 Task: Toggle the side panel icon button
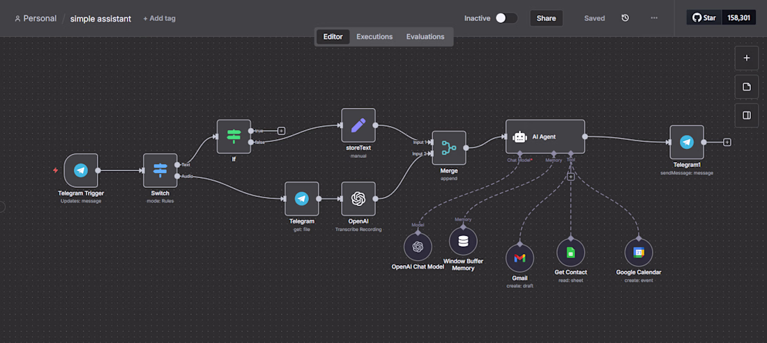pyautogui.click(x=747, y=115)
